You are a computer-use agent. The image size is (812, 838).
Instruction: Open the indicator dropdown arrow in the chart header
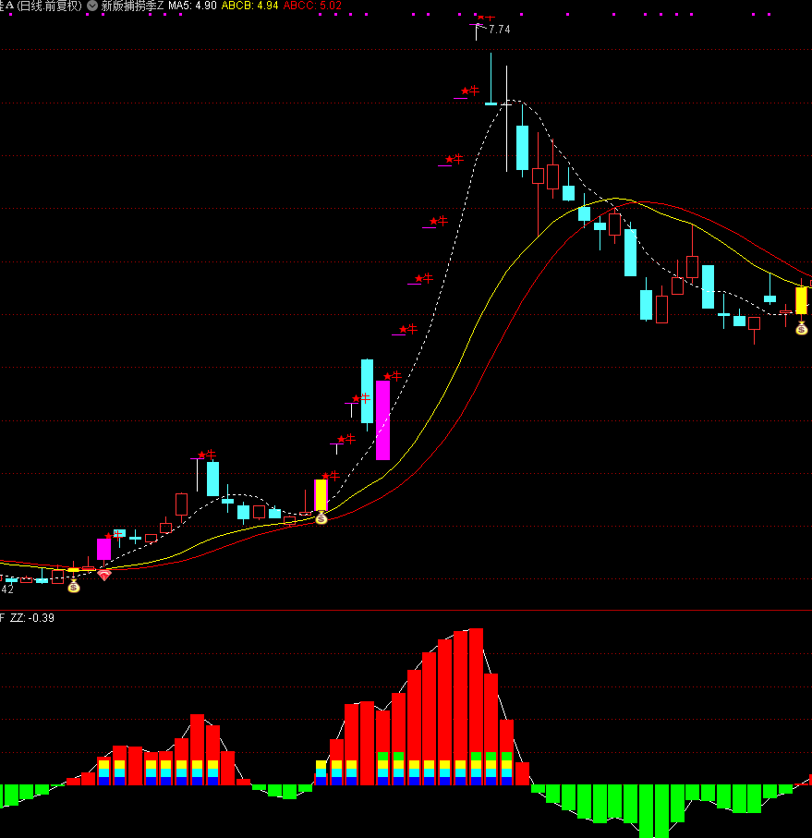click(x=92, y=6)
